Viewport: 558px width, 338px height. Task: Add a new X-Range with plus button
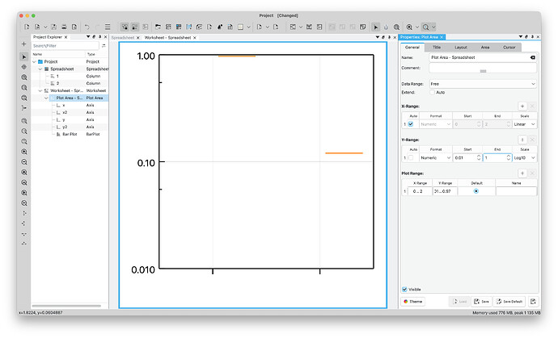click(x=522, y=106)
